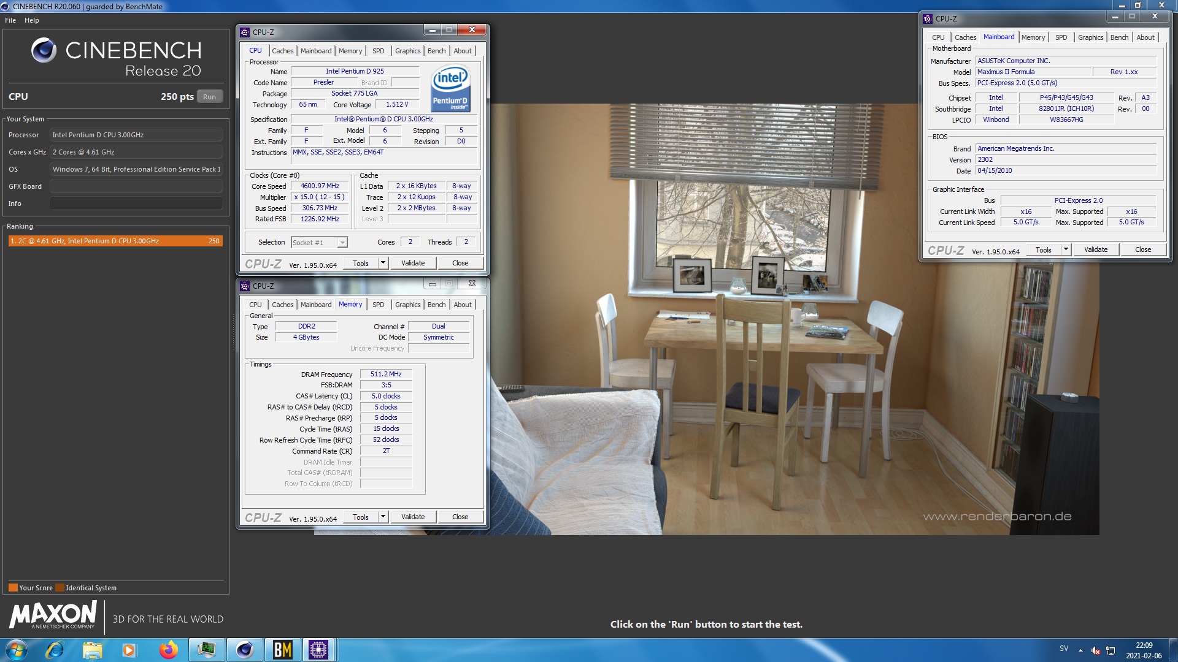Open the Socket #1 selection dropdown

click(x=319, y=243)
